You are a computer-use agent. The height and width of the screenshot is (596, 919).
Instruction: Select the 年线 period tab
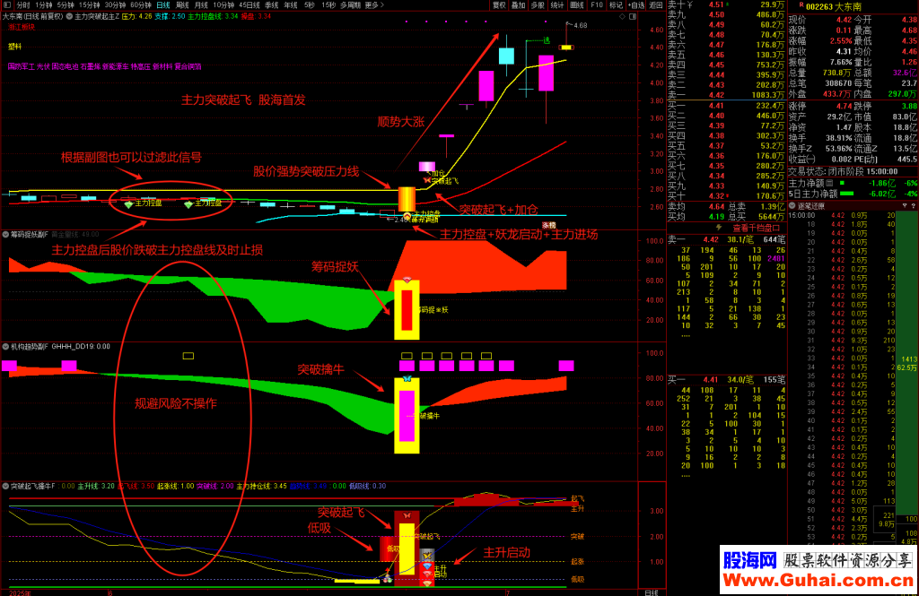coord(291,4)
